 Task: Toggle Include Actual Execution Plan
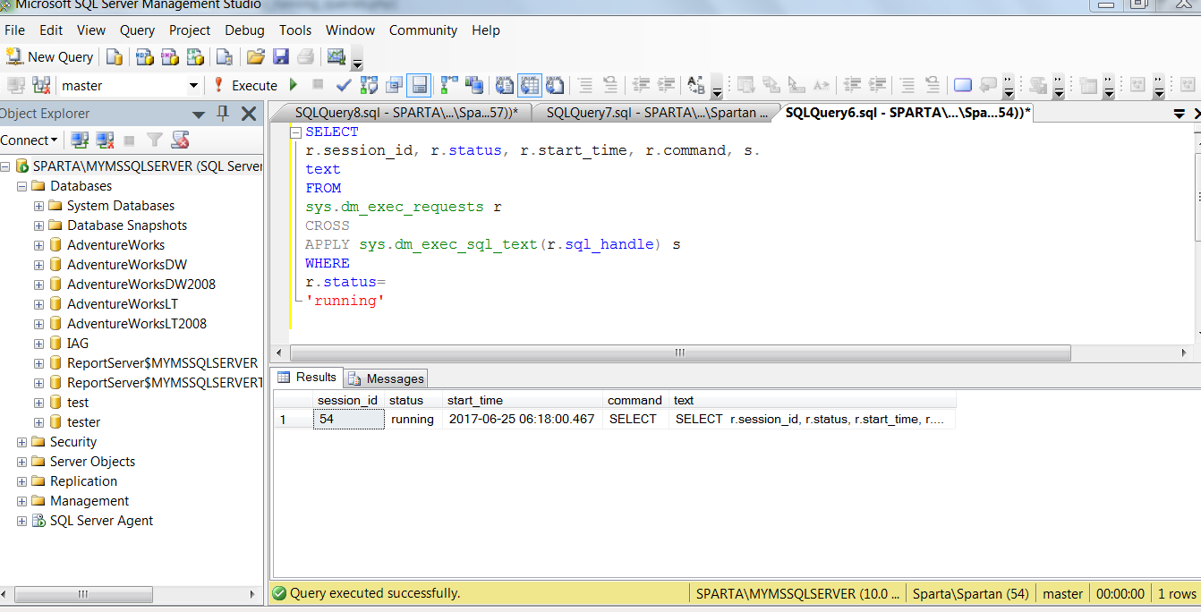pos(448,86)
